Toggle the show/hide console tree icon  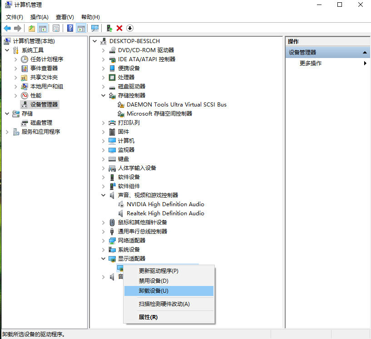tap(43, 29)
